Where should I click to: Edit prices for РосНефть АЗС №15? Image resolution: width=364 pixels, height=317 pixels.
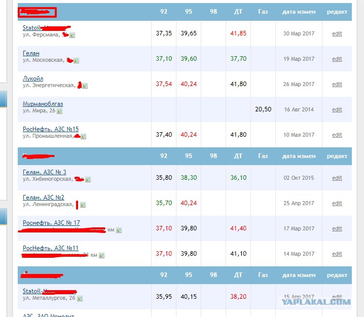click(x=337, y=135)
